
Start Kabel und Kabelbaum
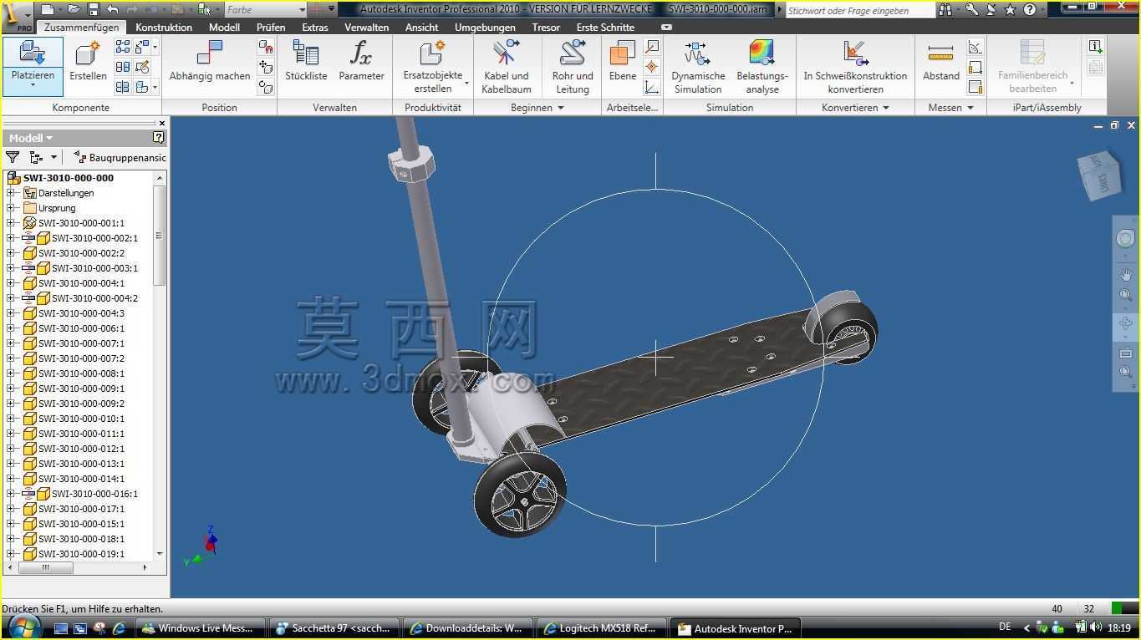tap(507, 66)
